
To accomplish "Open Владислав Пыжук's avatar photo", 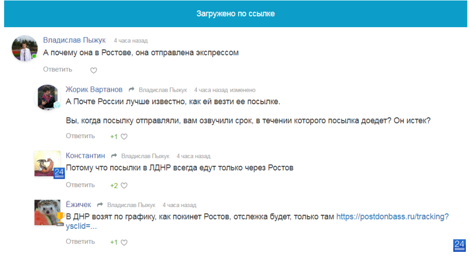I will [25, 48].
